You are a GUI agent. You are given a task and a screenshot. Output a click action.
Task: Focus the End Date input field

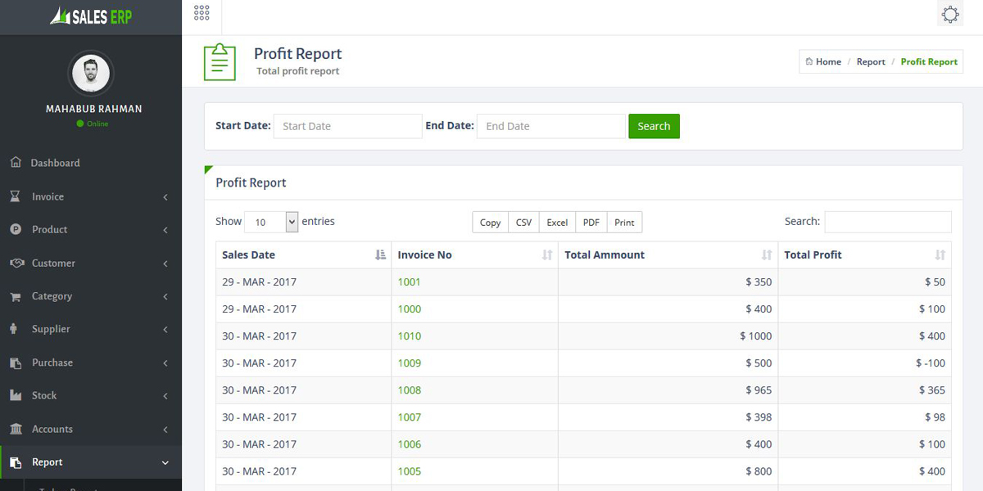point(550,126)
